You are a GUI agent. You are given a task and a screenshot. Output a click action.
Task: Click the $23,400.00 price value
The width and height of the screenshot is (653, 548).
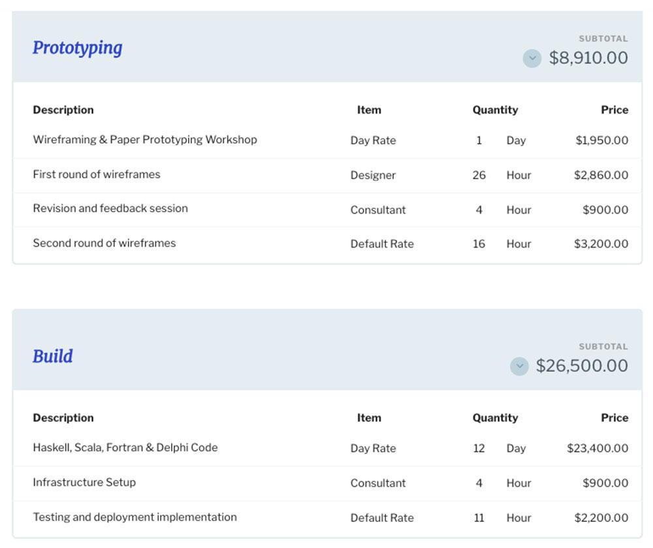597,448
